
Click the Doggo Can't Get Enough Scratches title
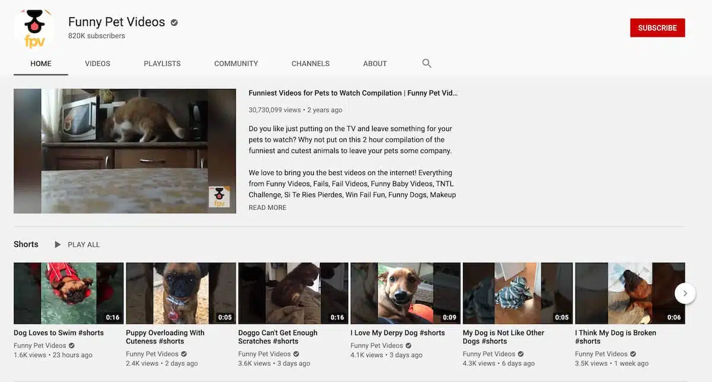[x=278, y=337]
